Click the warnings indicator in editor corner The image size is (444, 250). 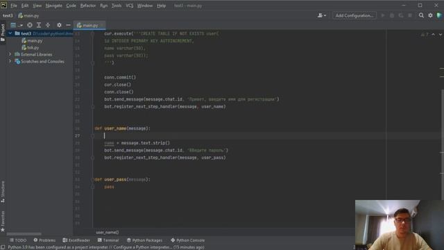425,35
